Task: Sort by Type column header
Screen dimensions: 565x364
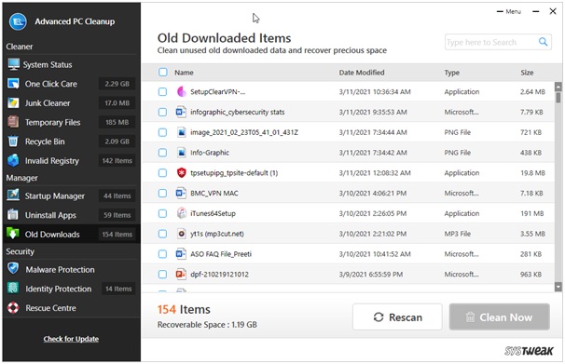Action: [x=451, y=73]
